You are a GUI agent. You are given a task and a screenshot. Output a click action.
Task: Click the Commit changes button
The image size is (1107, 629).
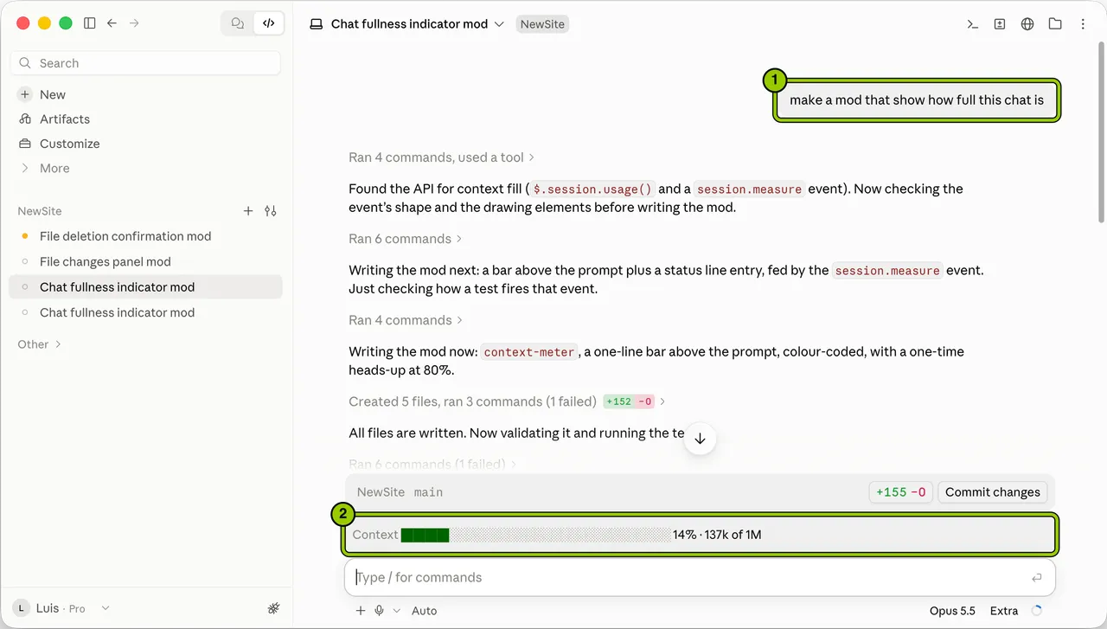(x=992, y=492)
